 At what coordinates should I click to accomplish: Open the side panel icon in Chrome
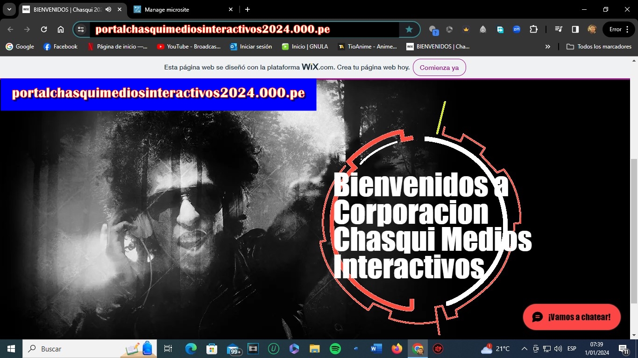[x=575, y=29]
